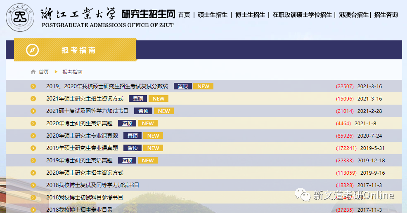Viewport: 407px width, 213px height.
Task: Click bullet icon beside 2018我校博士招生专业目录
Action: point(33,209)
